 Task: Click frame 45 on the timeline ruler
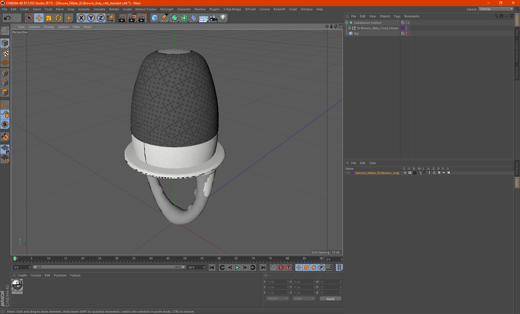click(x=168, y=259)
